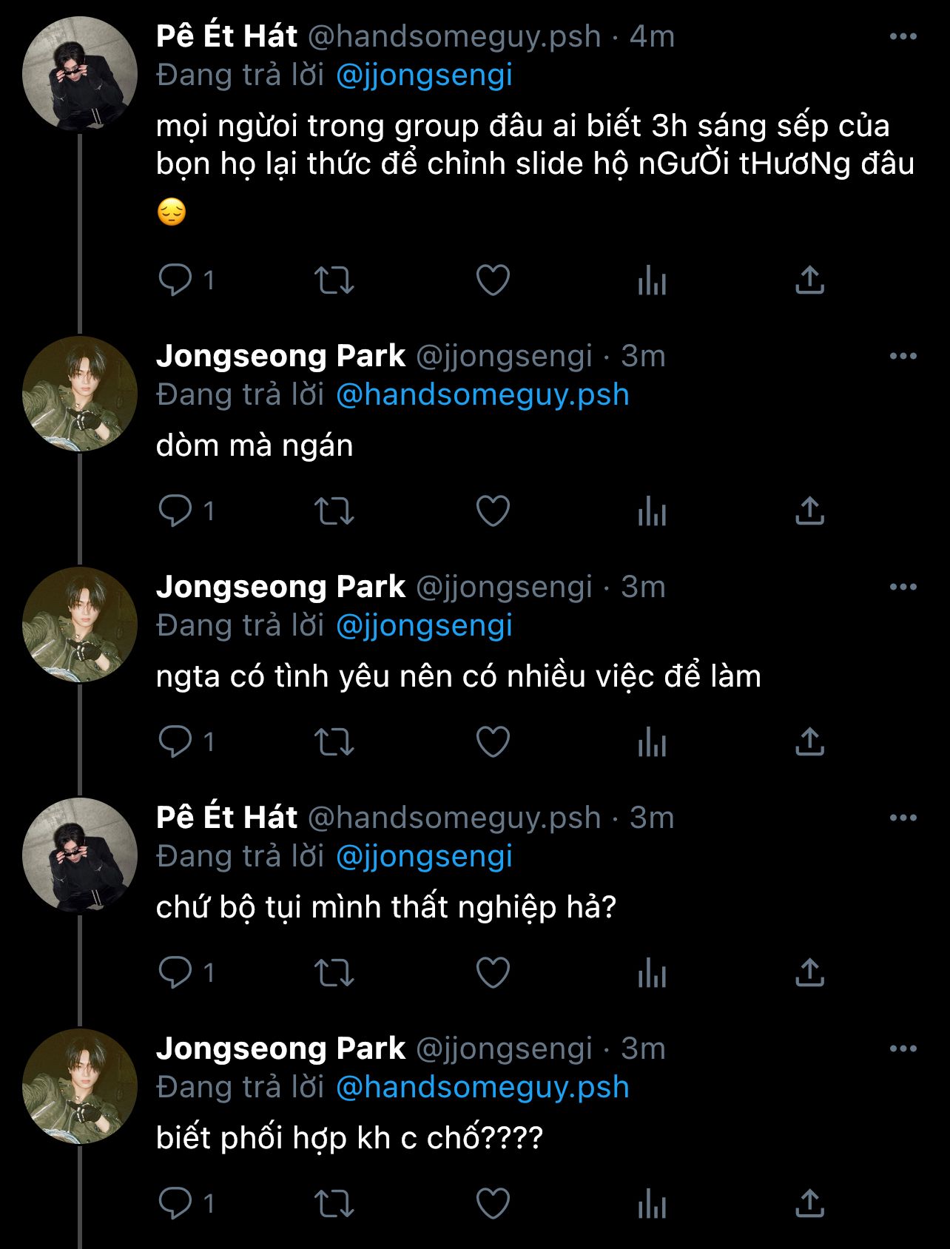
Task: Like the 'chứ bộ tụi mình thất nghiệp hả?' tweet
Action: pos(493,973)
